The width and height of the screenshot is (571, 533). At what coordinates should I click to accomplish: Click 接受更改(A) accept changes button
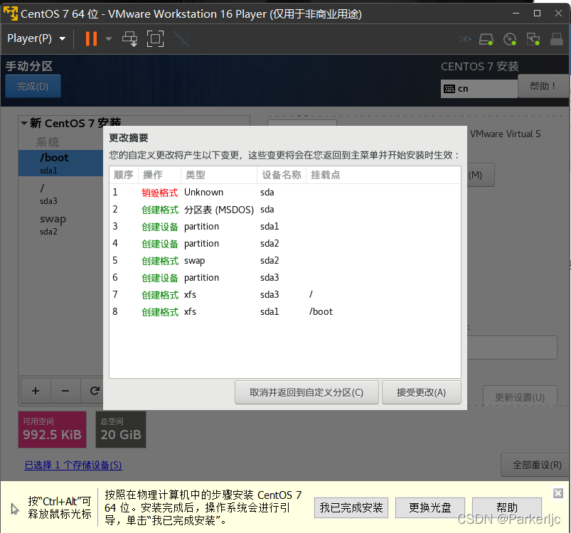point(422,392)
